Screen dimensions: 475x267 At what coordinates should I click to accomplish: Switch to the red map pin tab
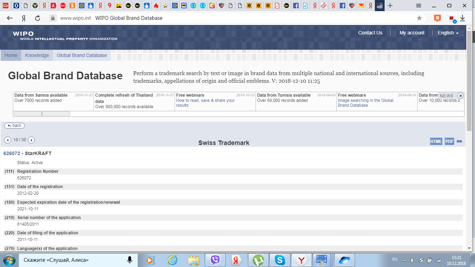click(x=110, y=6)
